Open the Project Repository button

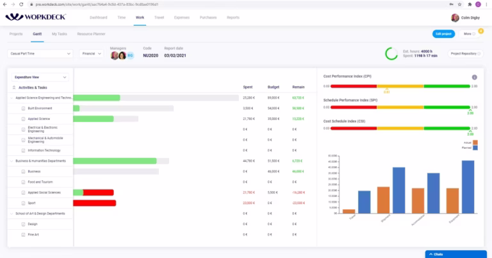(x=465, y=54)
